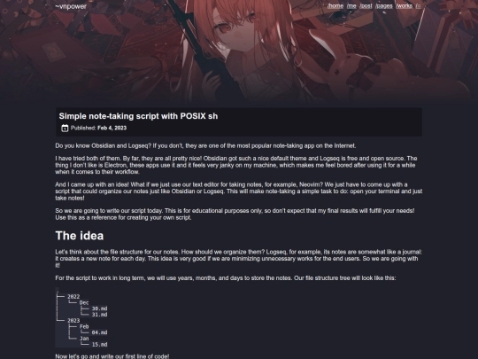
Task: Click the post title about POSIX sh
Action: (138, 116)
